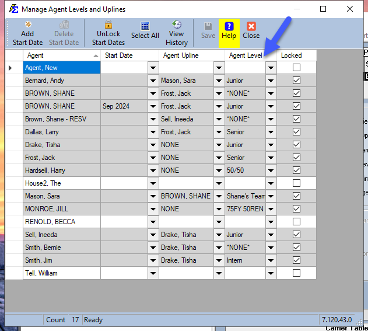The image size is (368, 331).
Task: Click the Mason, Sara upline cell
Action: [x=187, y=81]
